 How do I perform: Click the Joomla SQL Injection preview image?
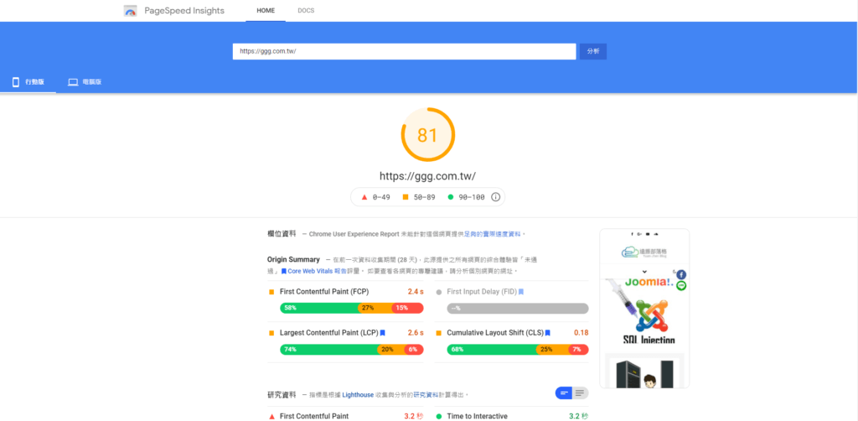click(x=644, y=310)
